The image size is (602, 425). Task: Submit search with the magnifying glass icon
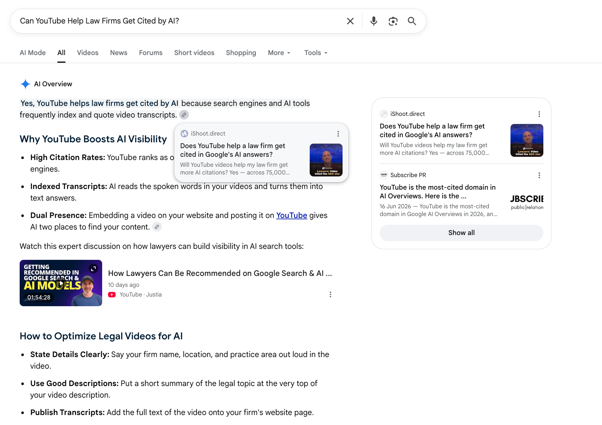coord(412,21)
